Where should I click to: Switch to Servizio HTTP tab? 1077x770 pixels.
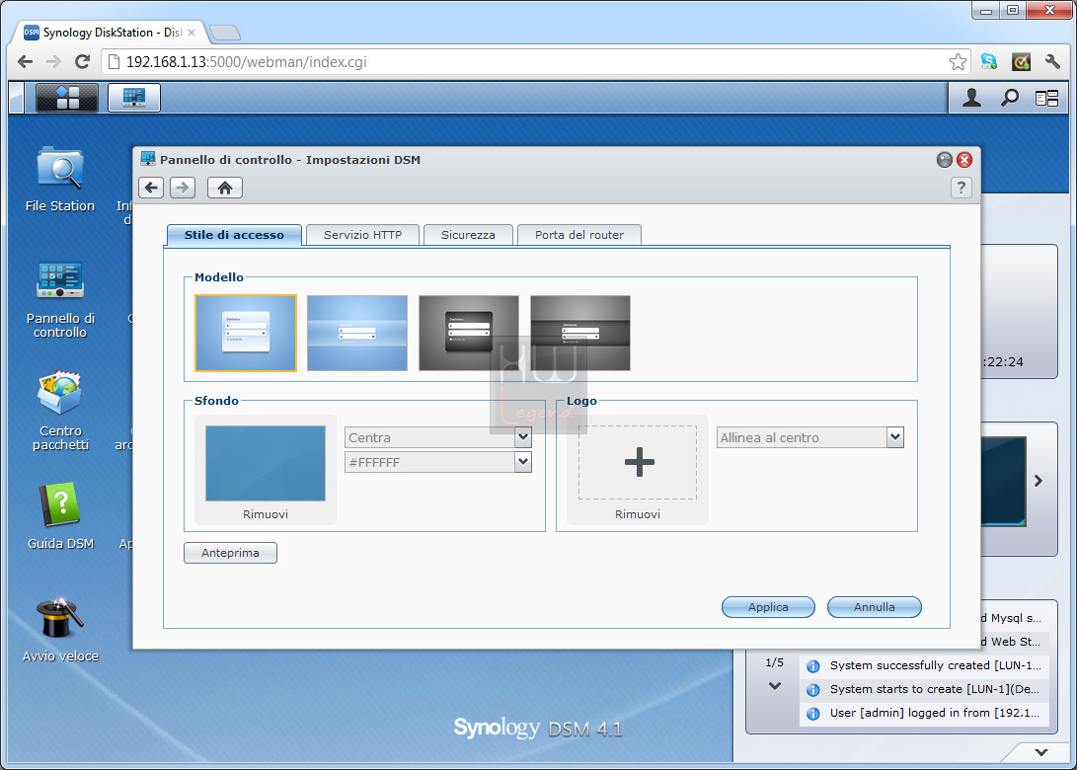pyautogui.click(x=362, y=235)
